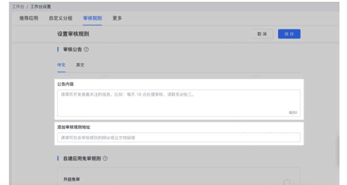This screenshot has width=347, height=185.
Task: Go to 工作台 in the breadcrumb
Action: coord(18,7)
